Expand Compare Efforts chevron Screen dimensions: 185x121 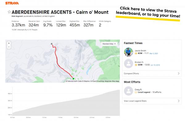click(x=179, y=73)
